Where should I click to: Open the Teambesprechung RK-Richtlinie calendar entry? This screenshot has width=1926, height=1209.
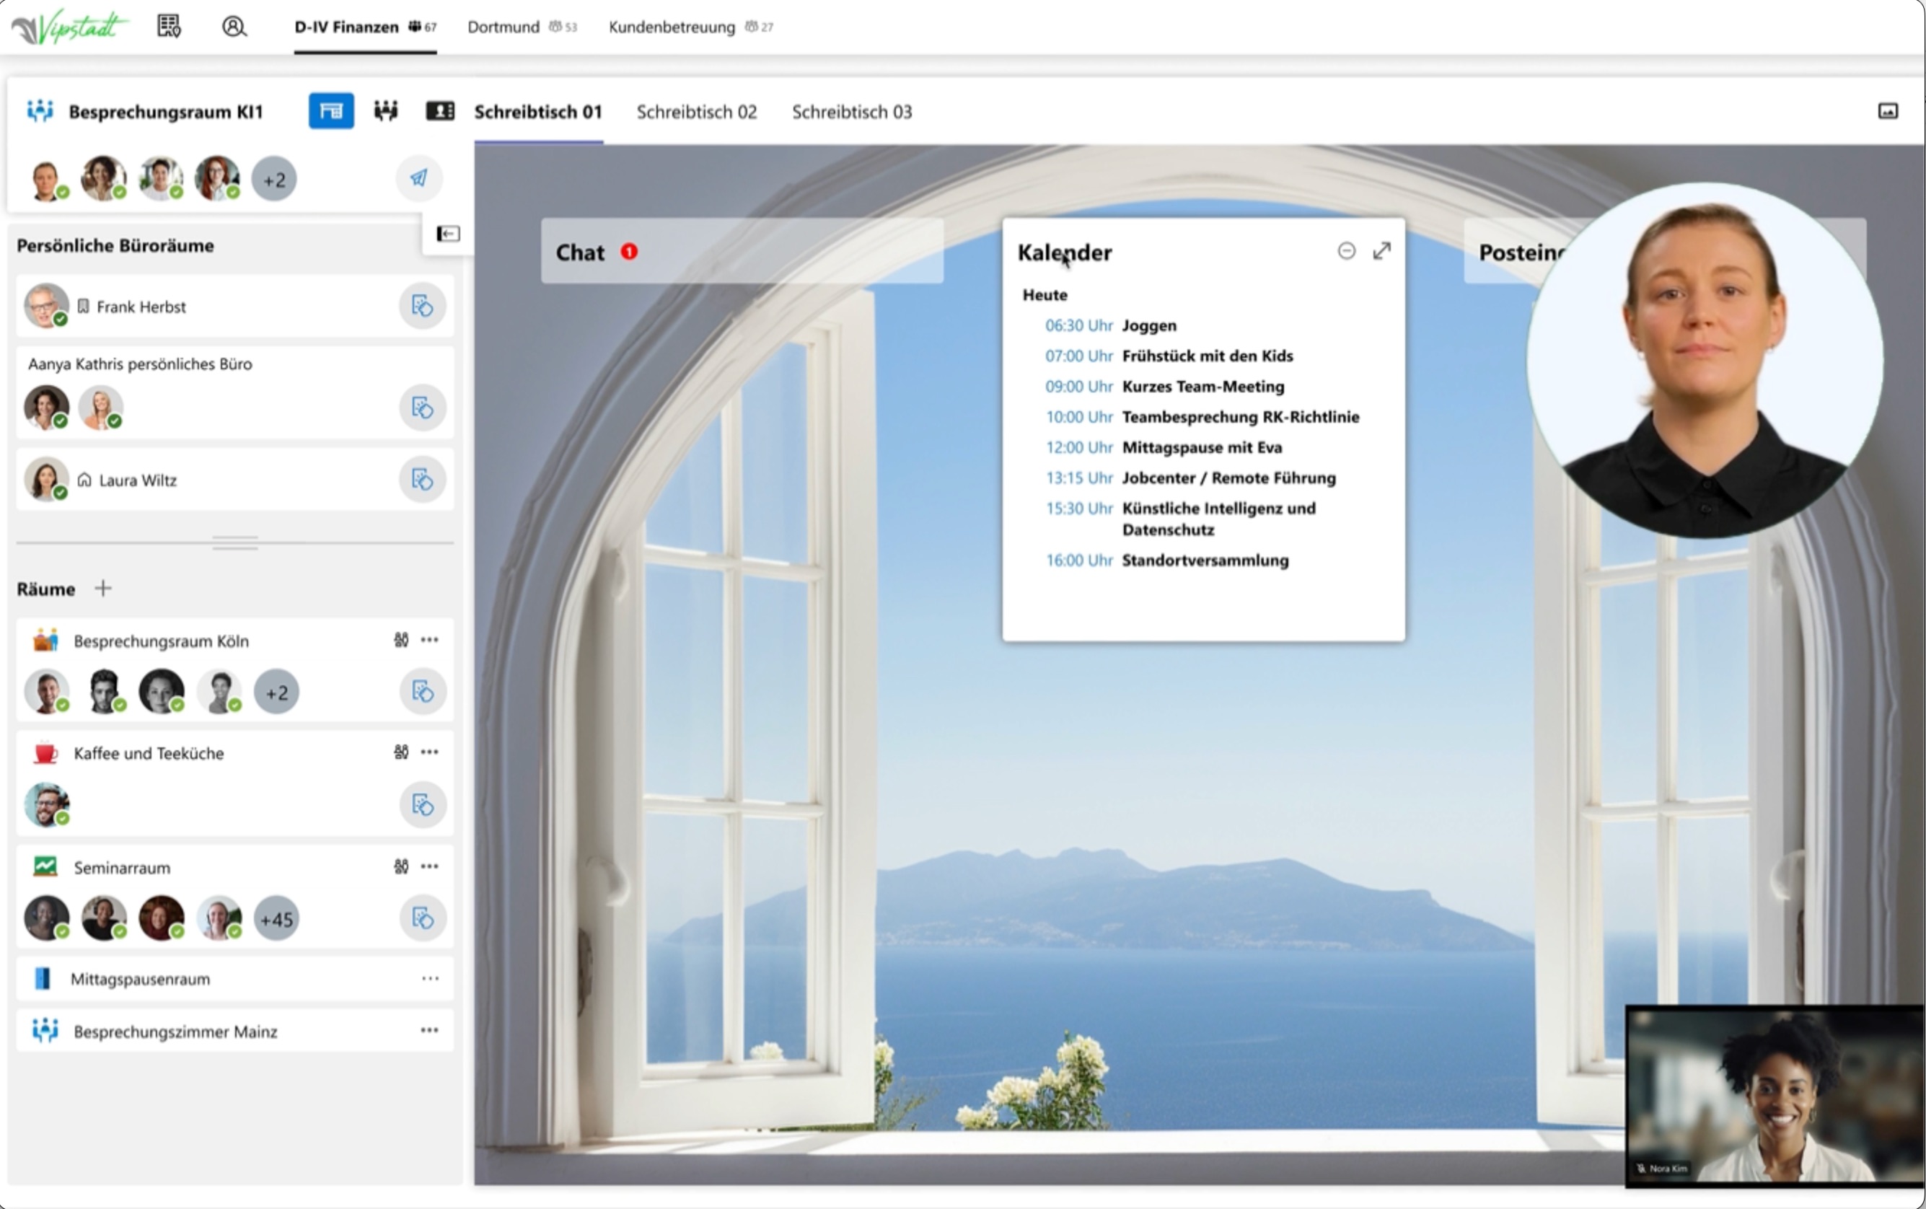[x=1240, y=417]
